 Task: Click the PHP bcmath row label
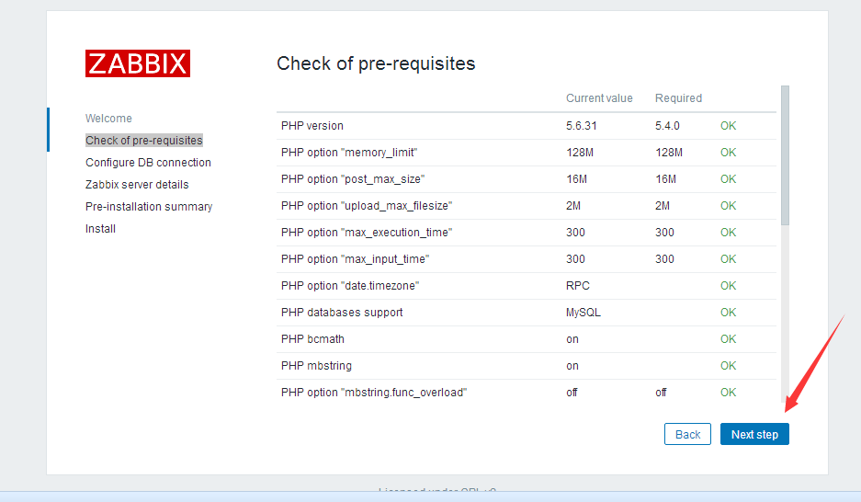[312, 339]
